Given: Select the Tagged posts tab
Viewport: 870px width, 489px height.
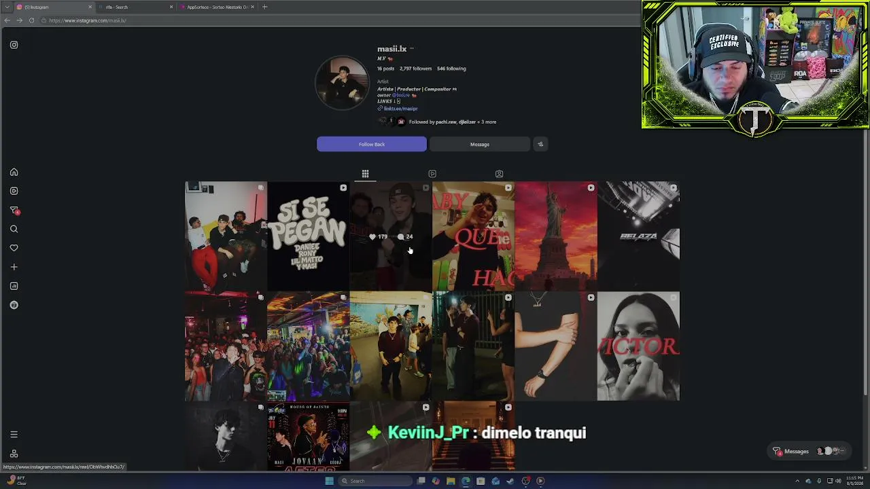Looking at the screenshot, I should pos(499,174).
